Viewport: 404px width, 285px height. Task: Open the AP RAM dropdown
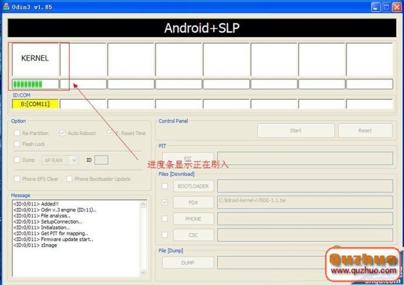60,161
